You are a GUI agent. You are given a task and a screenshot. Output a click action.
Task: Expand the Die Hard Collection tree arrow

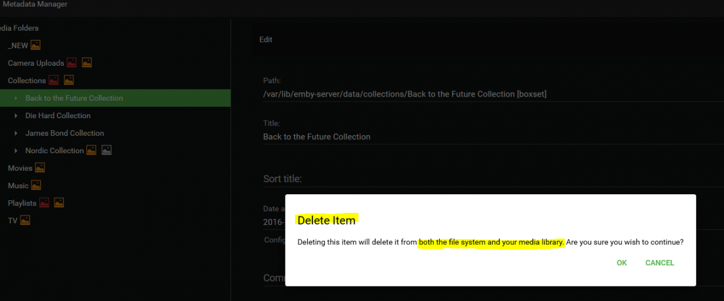click(x=16, y=115)
